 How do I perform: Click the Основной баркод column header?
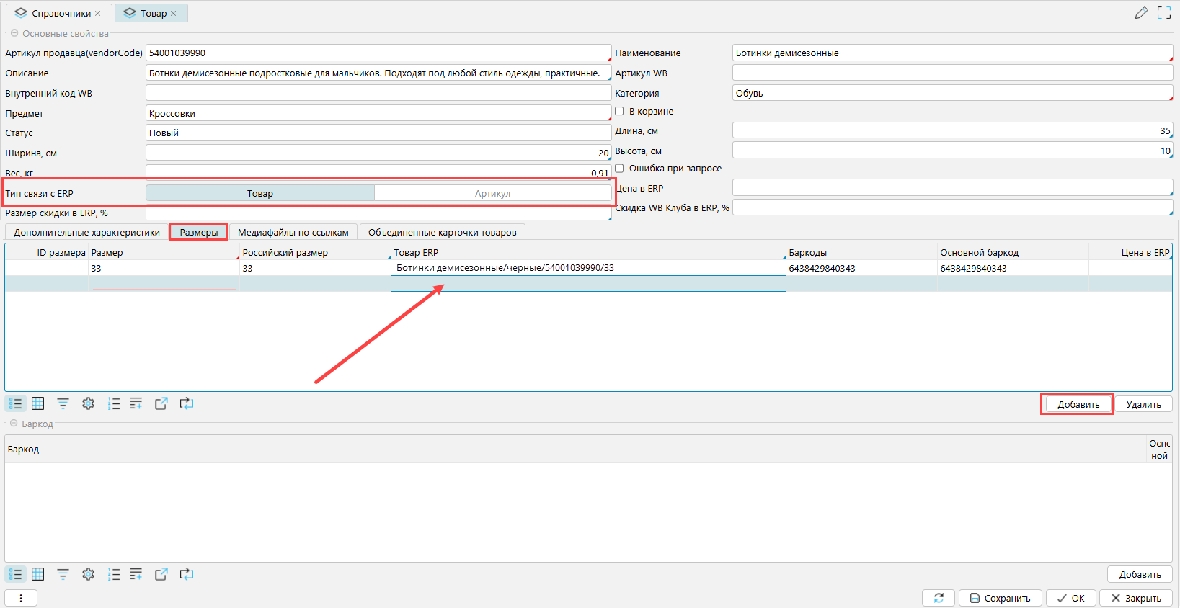point(1013,252)
